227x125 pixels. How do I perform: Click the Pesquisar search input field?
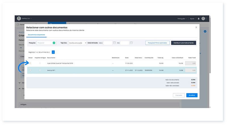pos(44,43)
